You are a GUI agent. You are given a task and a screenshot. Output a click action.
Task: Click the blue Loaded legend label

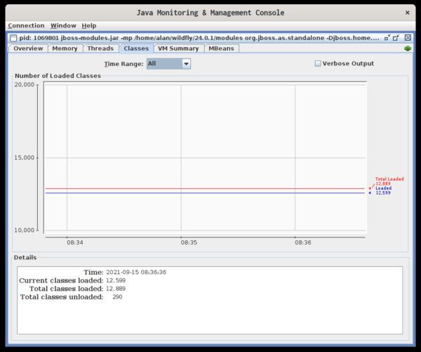coord(383,190)
